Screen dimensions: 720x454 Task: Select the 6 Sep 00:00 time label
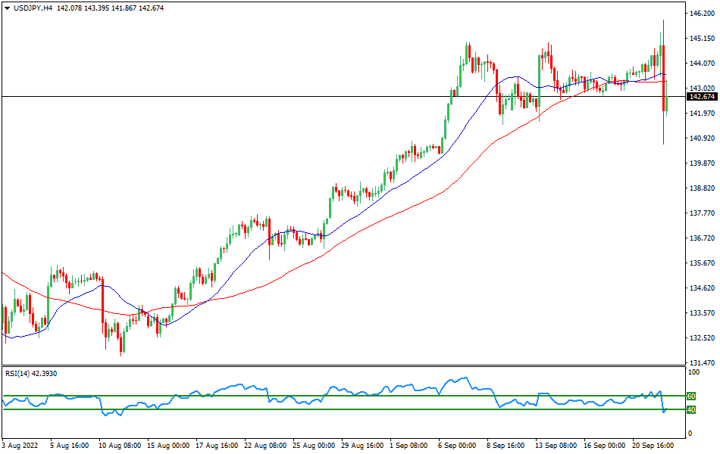[x=458, y=446]
